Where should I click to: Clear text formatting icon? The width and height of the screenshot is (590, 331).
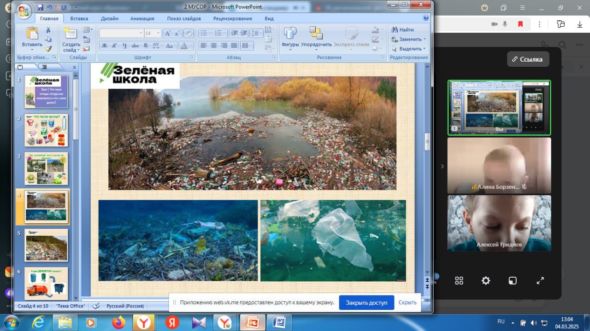point(189,33)
